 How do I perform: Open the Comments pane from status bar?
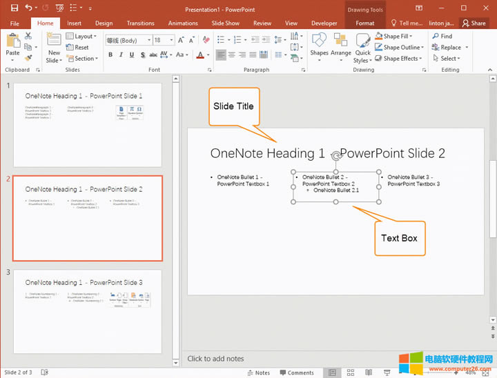296,372
